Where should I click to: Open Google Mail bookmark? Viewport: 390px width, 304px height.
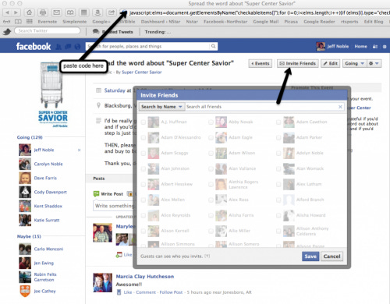pos(266,22)
